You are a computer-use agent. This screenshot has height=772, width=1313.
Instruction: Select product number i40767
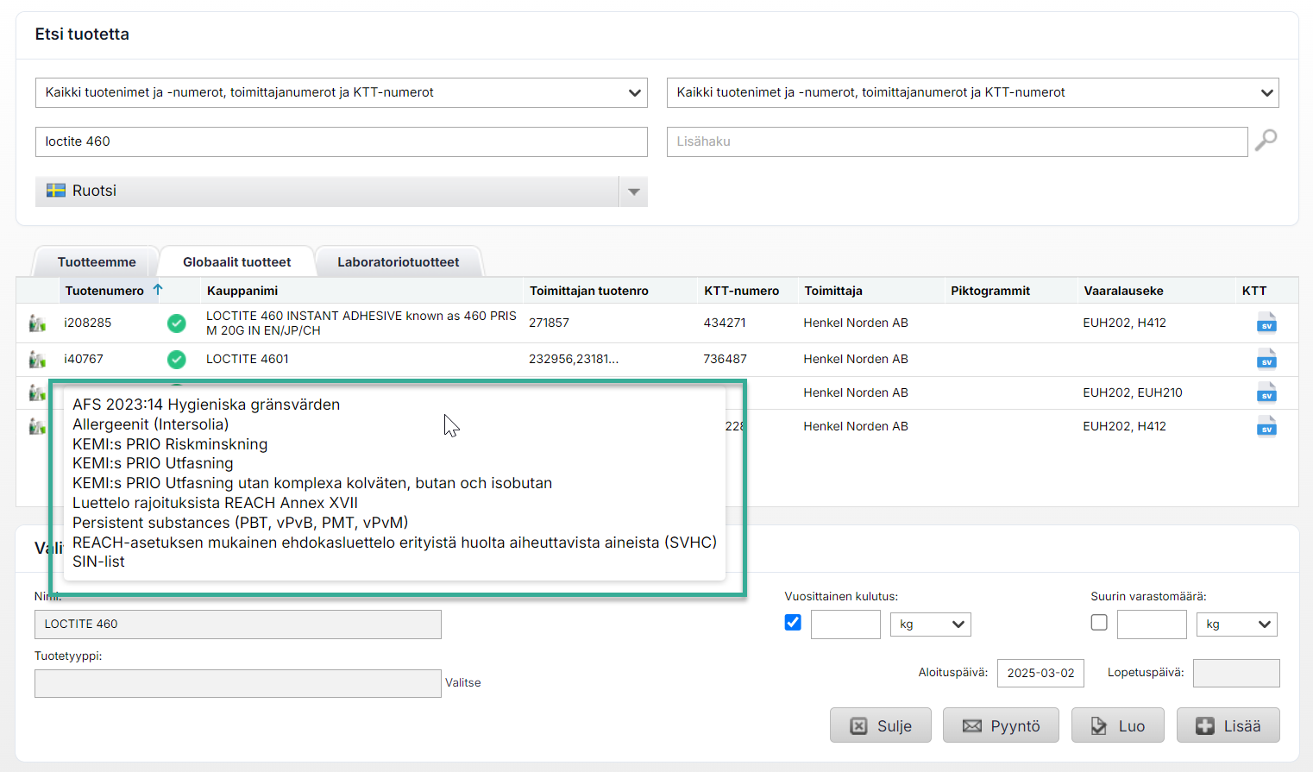(84, 359)
